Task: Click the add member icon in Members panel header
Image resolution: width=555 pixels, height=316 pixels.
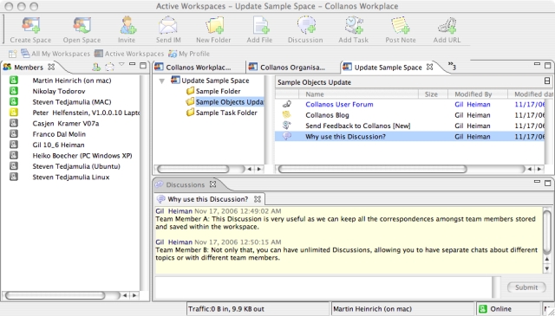Action: [x=96, y=67]
